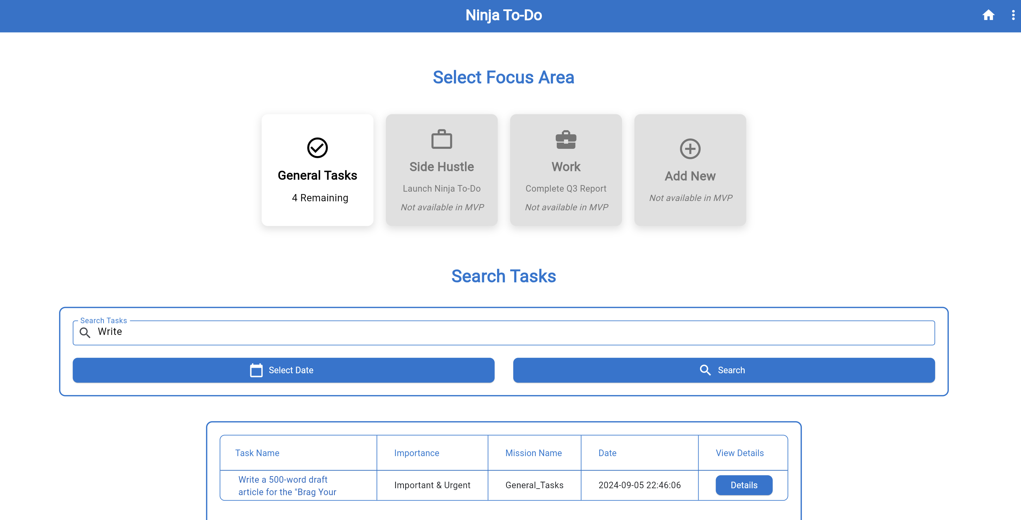
Task: Click the Add New plus icon
Action: (690, 149)
